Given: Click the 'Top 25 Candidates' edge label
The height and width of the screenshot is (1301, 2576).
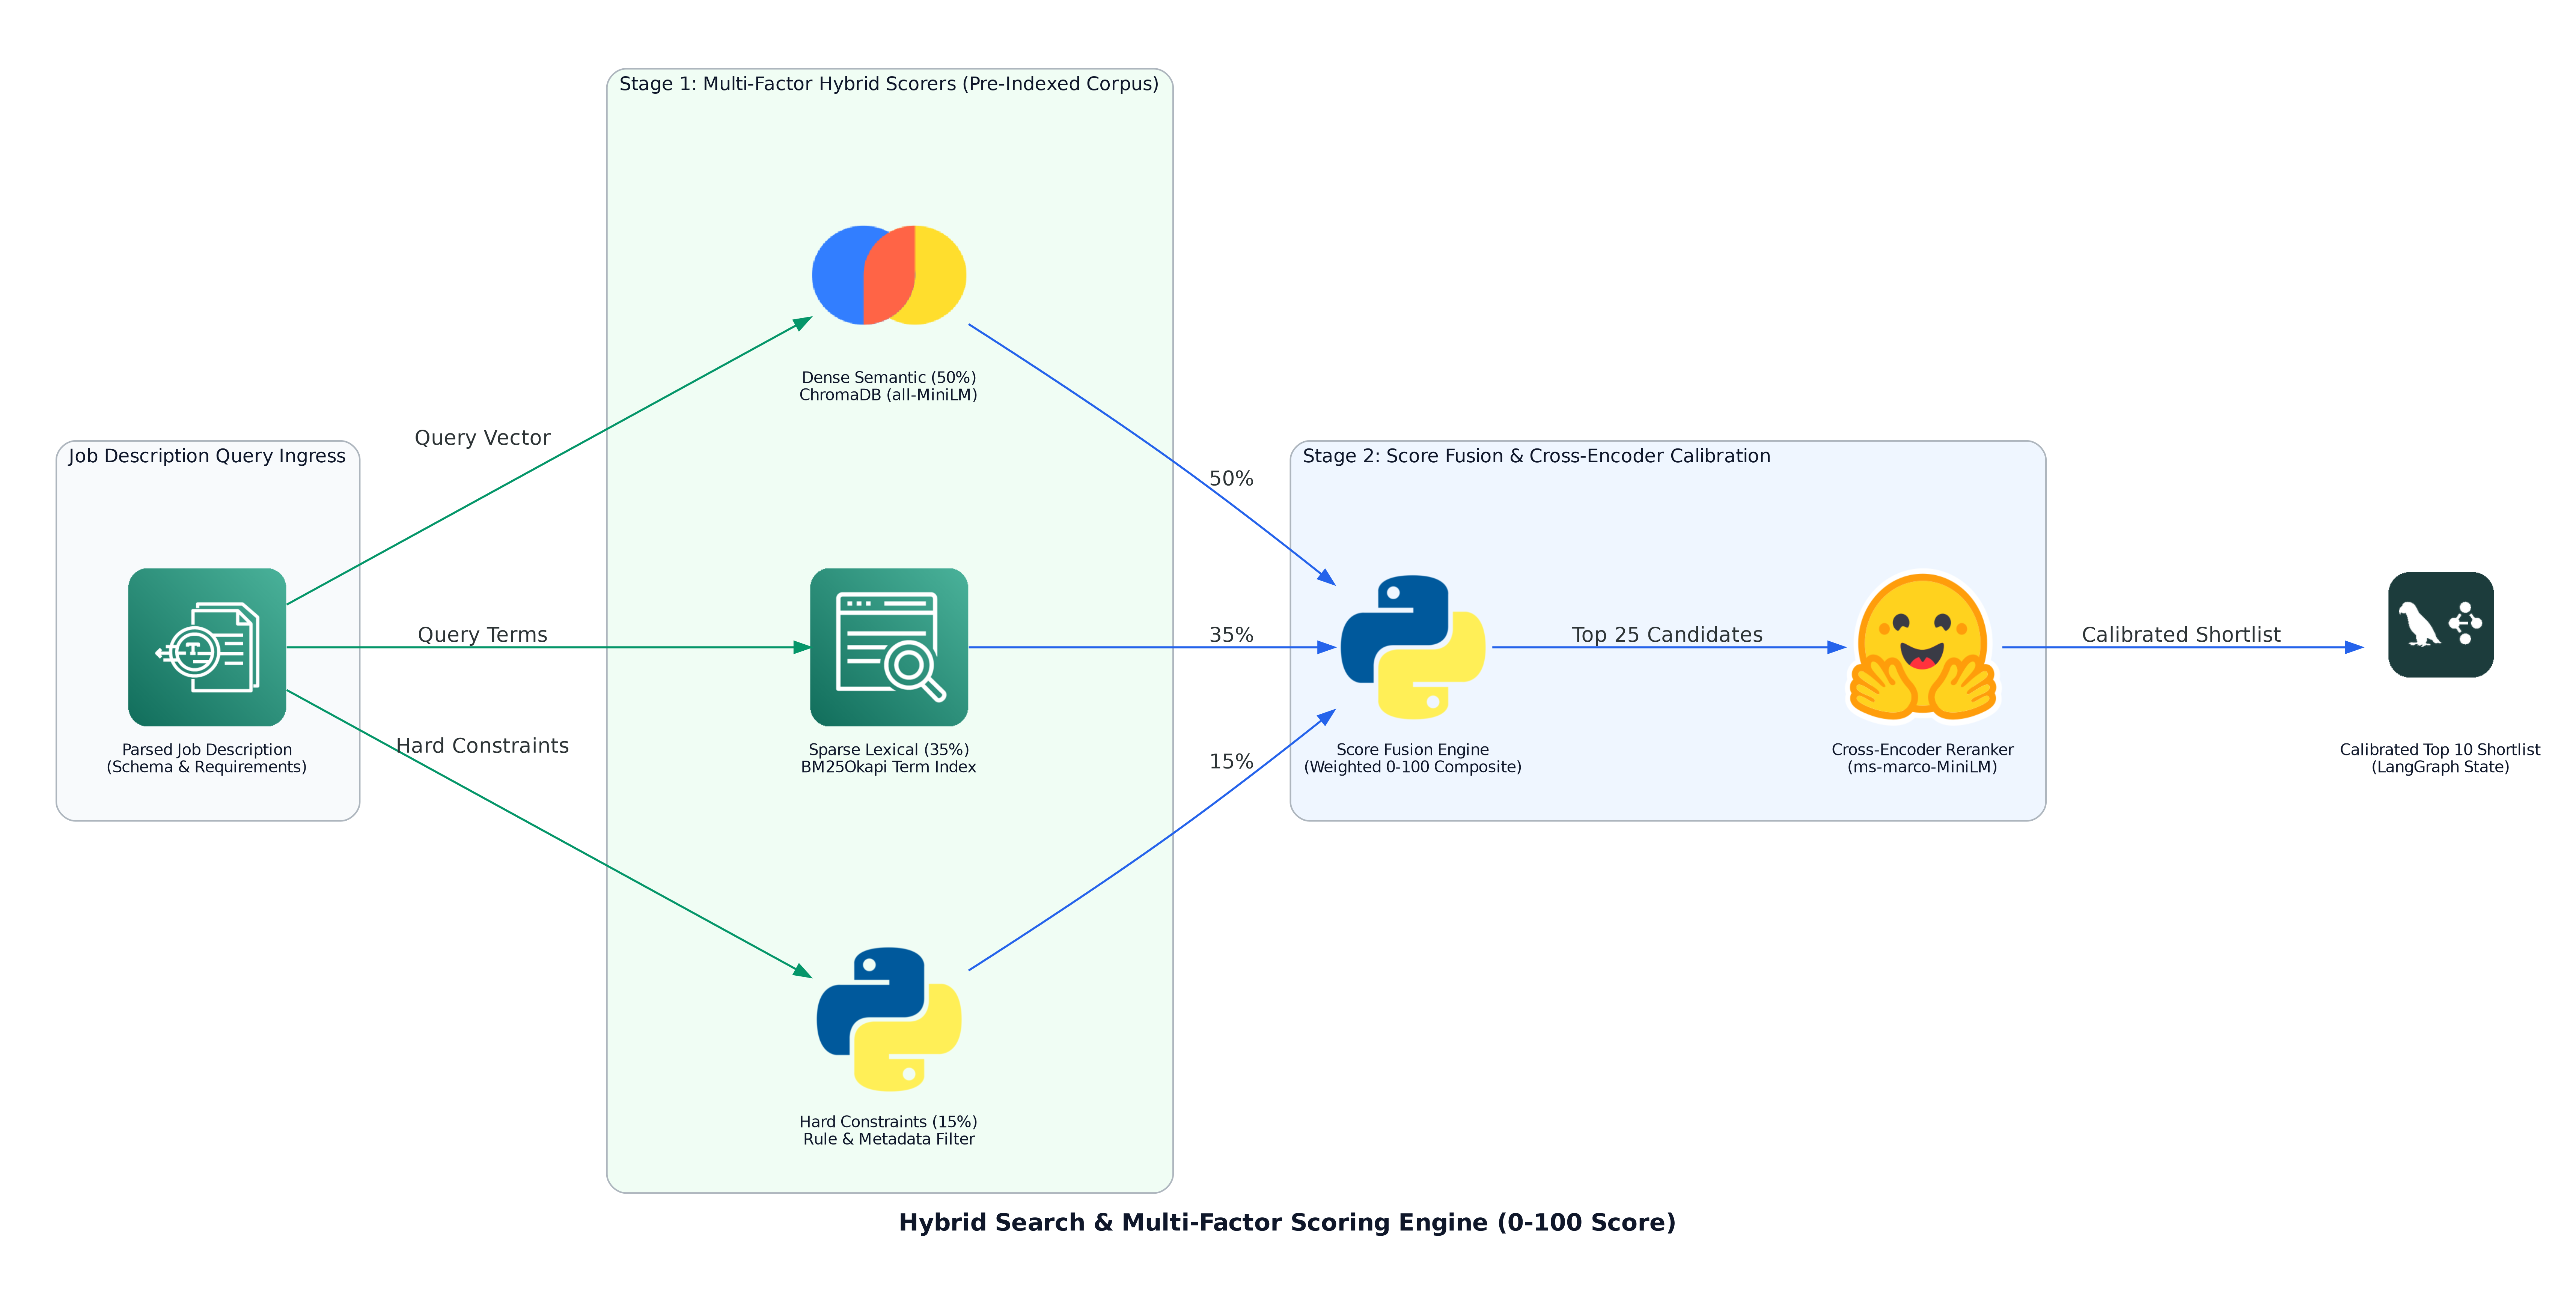Looking at the screenshot, I should 1667,635.
